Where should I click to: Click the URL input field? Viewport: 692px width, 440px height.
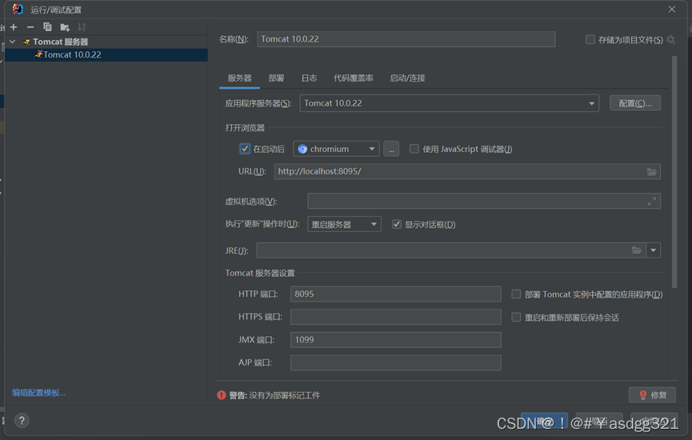467,172
